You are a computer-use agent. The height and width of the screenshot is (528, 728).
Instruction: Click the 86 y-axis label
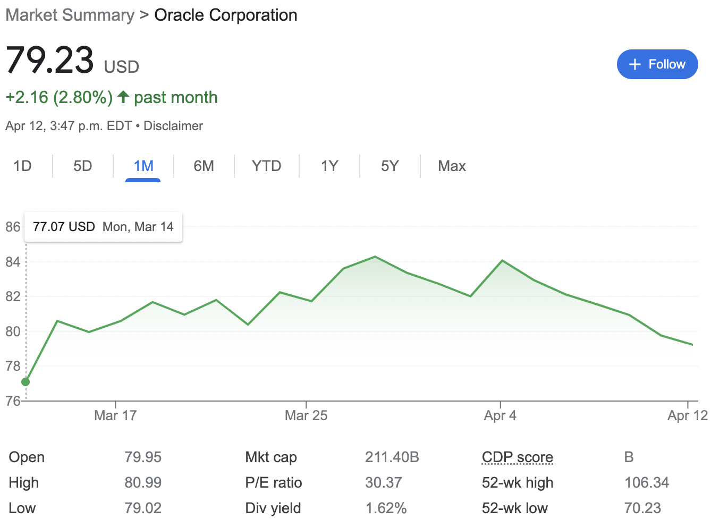click(x=13, y=227)
